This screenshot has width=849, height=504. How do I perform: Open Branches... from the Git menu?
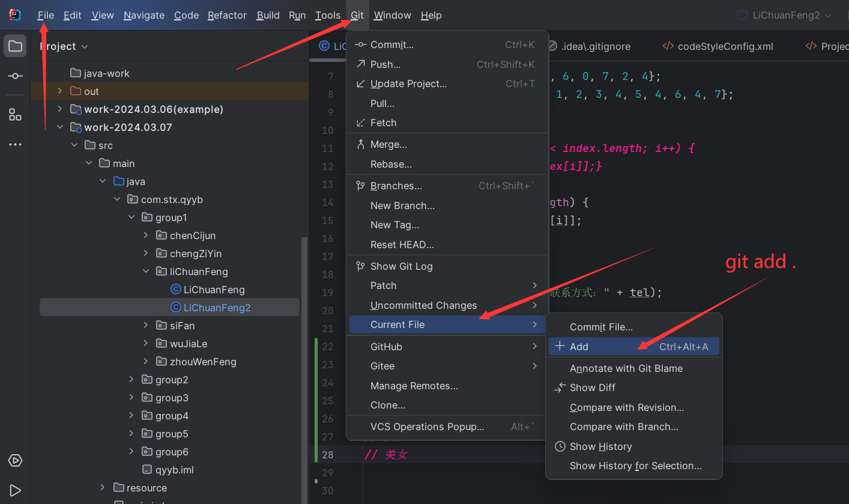(x=447, y=186)
